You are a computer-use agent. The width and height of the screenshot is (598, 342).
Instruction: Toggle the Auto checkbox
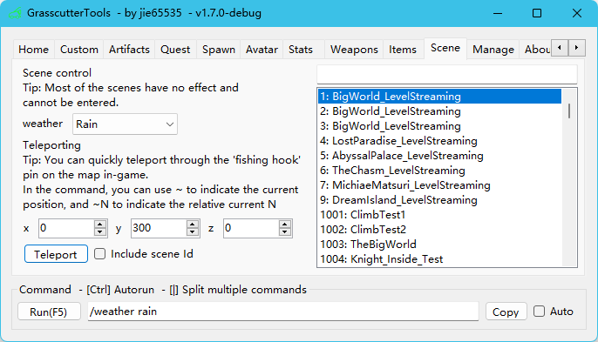click(539, 312)
